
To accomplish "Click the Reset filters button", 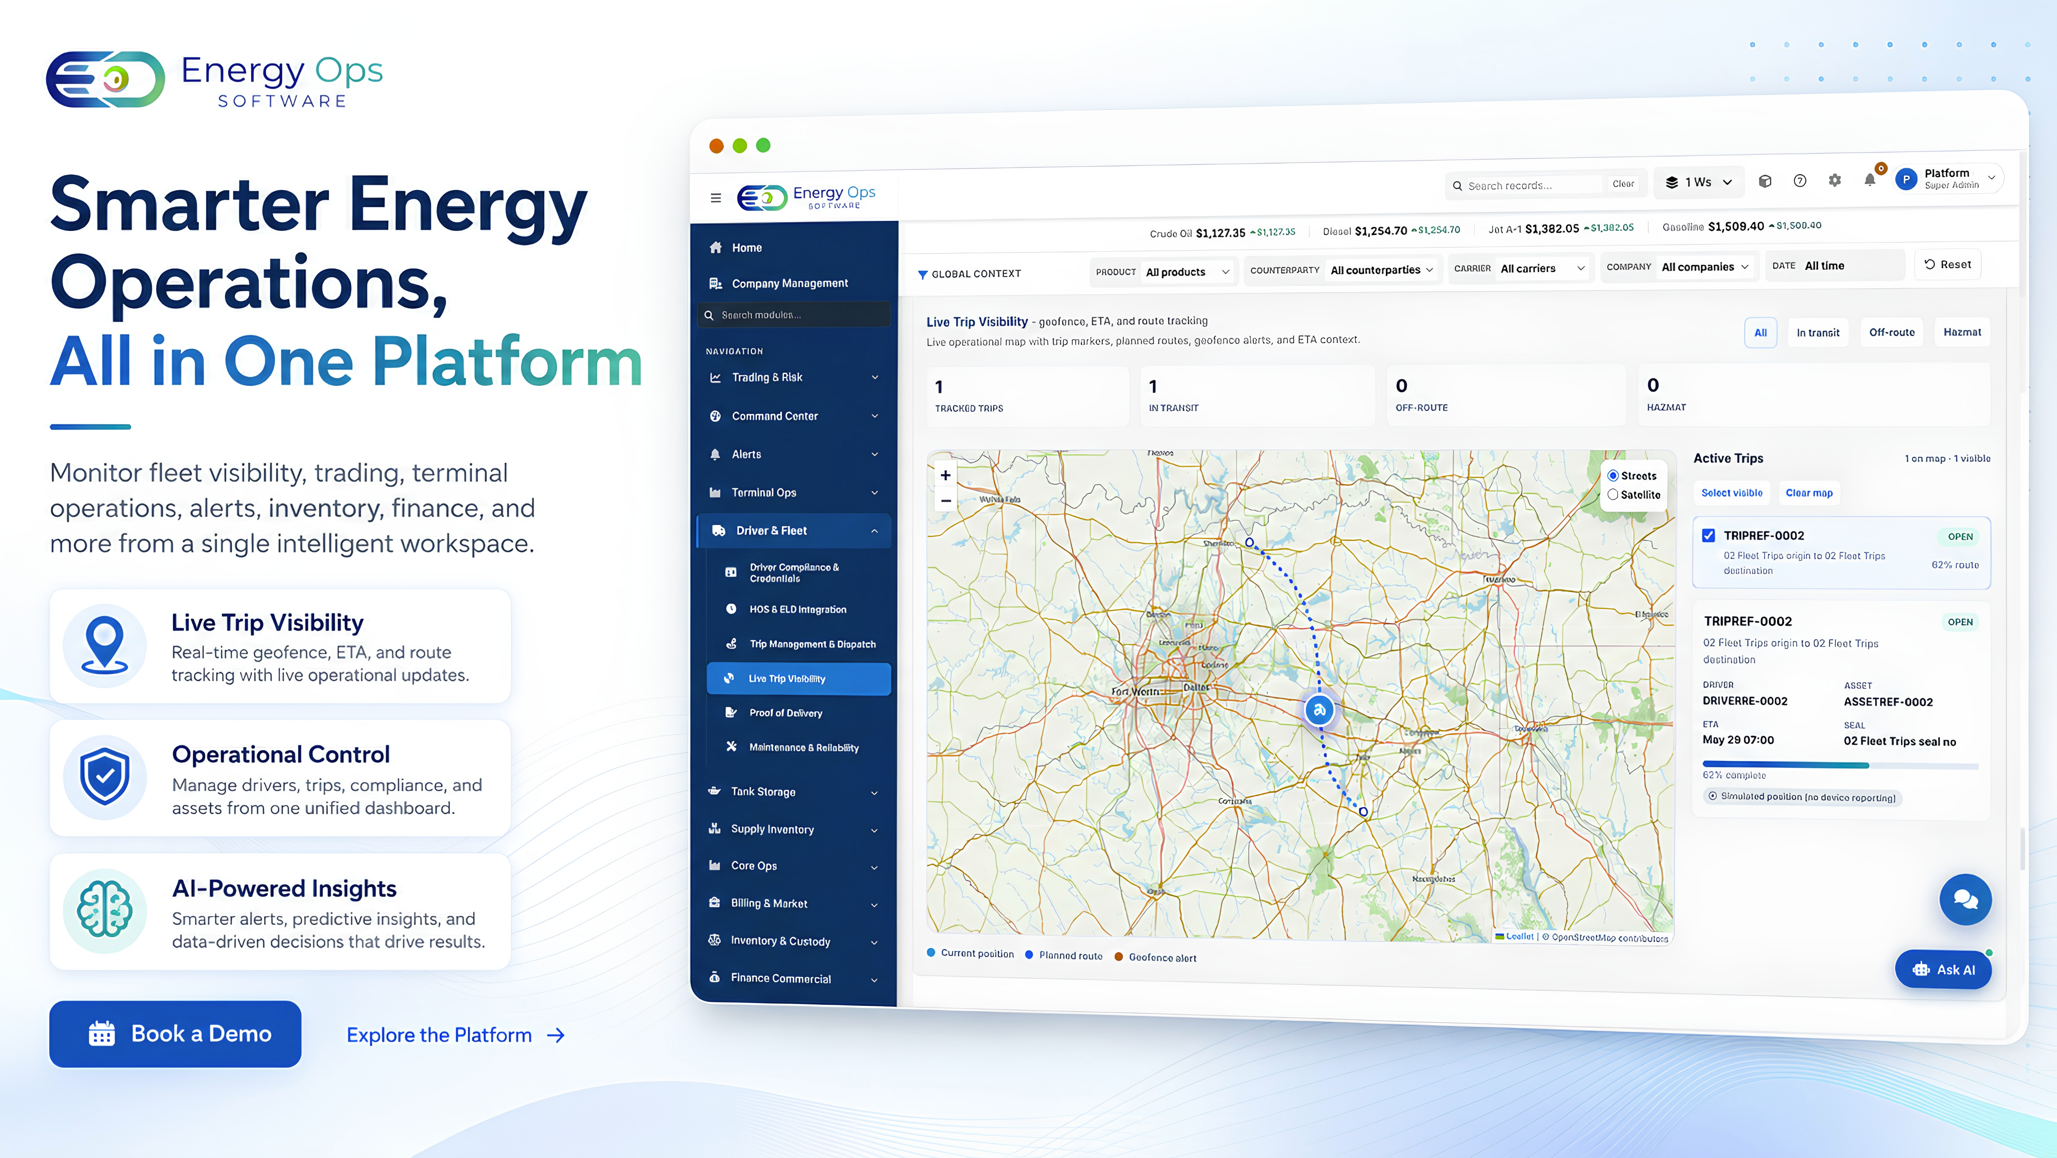I will (1948, 264).
